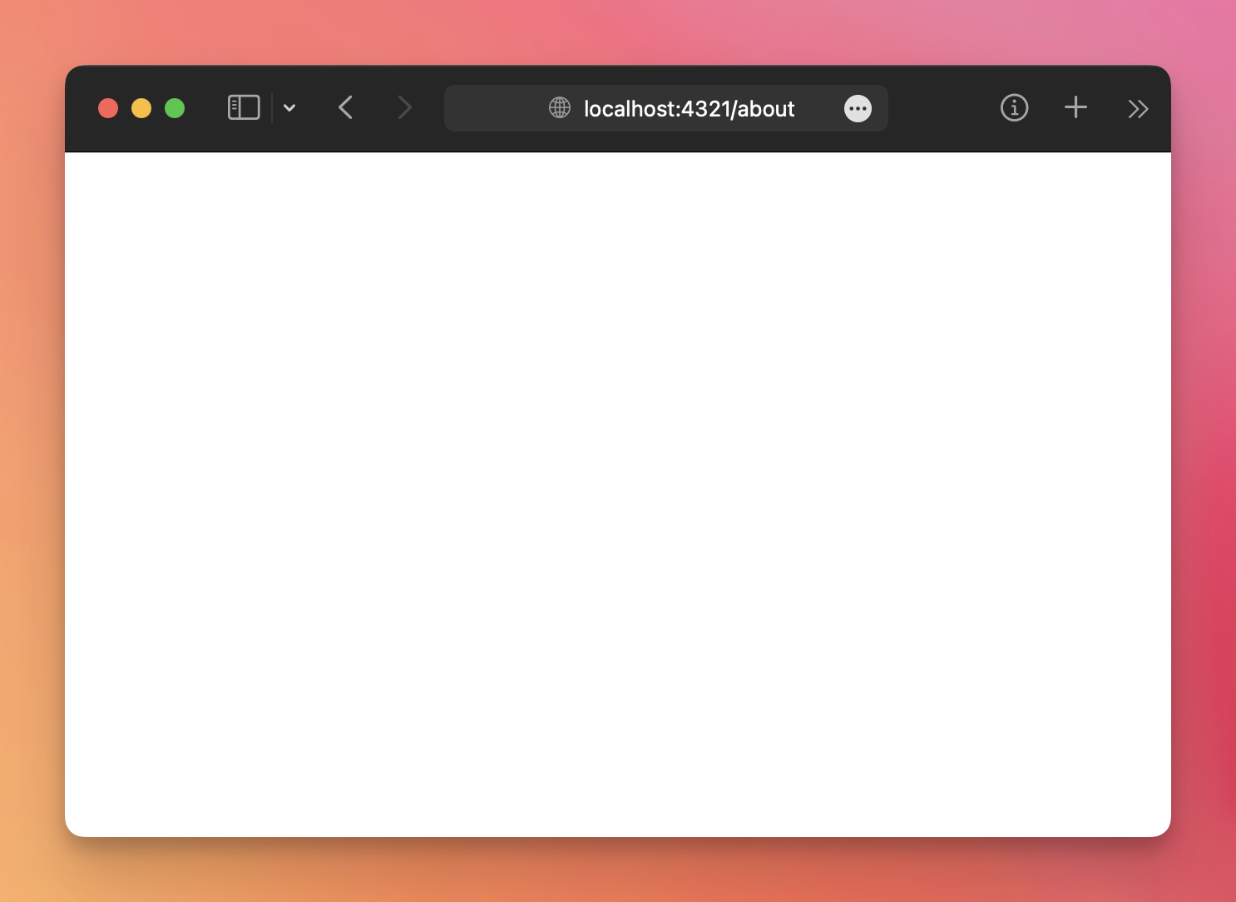Open the ellipsis page menu in address bar

click(858, 108)
